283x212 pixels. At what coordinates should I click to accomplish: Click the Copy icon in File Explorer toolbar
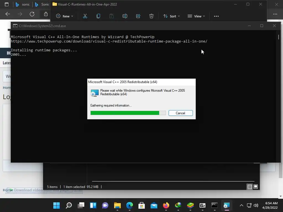[98, 16]
